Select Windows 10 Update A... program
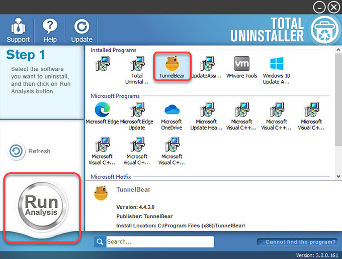 point(276,70)
